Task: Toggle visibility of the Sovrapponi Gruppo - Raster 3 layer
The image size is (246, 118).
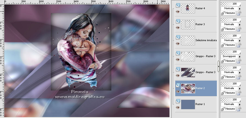Action: (178, 60)
